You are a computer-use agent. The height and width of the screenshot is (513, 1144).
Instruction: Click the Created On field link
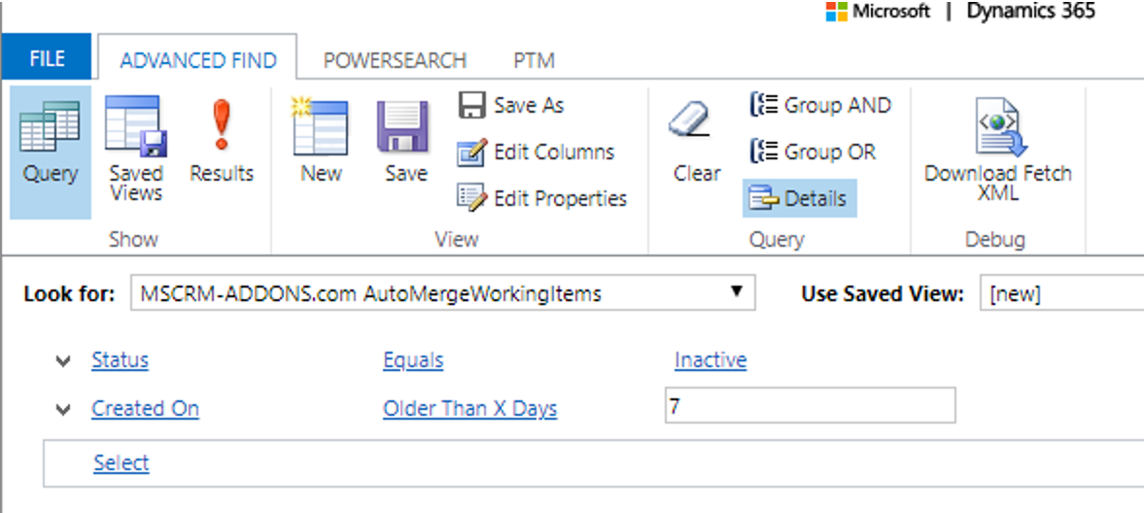pyautogui.click(x=145, y=409)
